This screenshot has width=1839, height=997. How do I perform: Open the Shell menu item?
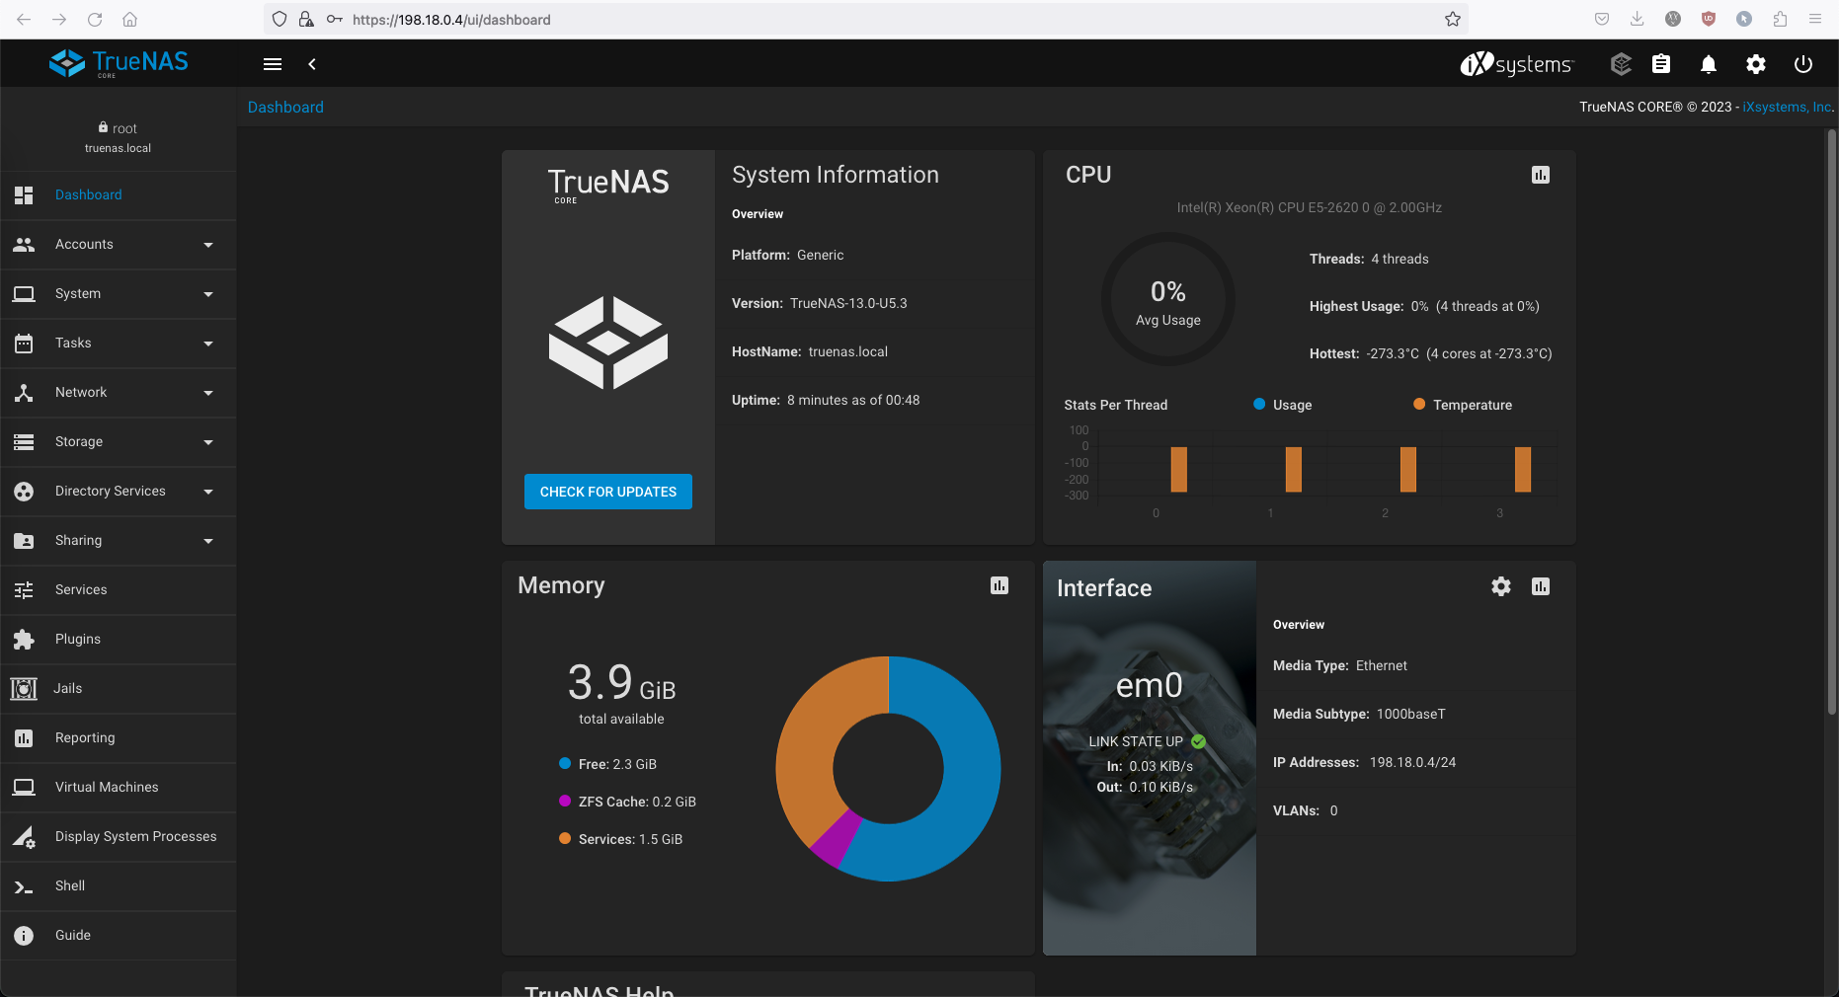70,886
